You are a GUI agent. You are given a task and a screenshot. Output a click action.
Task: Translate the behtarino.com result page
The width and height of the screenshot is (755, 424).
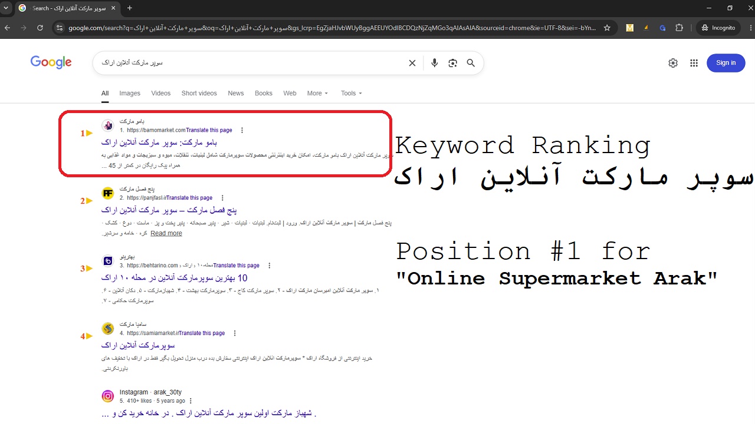tap(237, 266)
